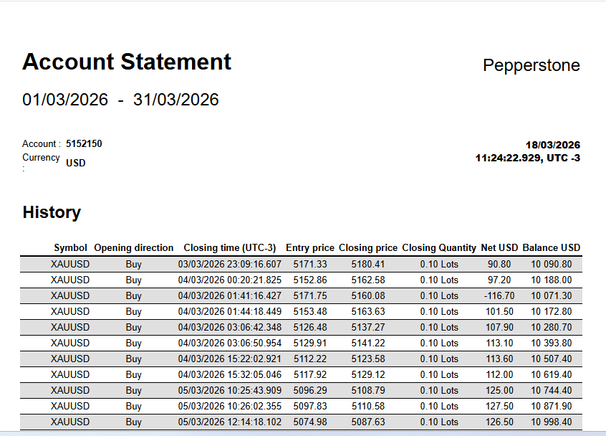Click the USD currency value
This screenshot has height=436, width=606.
(x=75, y=163)
